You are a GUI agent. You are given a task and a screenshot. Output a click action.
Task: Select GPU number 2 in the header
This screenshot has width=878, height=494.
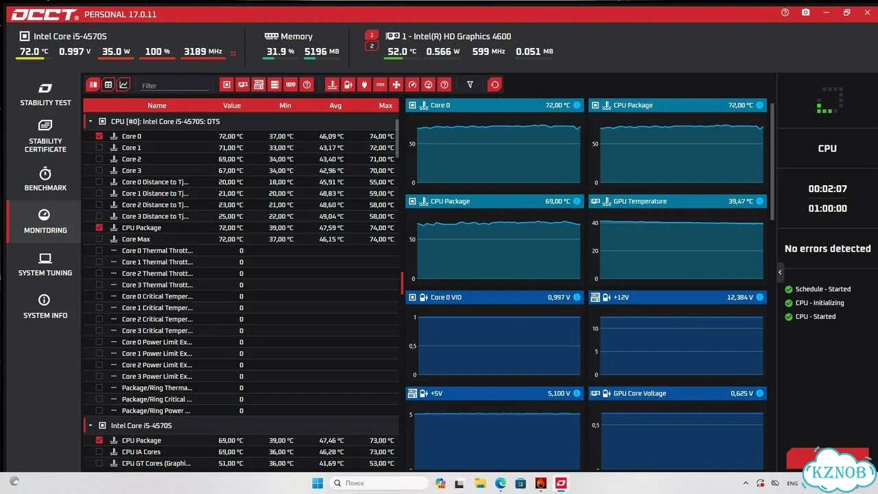(x=372, y=46)
